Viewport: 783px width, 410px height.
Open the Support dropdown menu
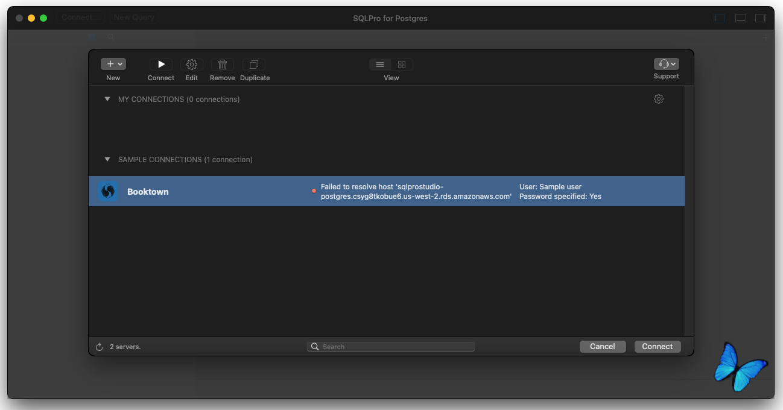(666, 64)
